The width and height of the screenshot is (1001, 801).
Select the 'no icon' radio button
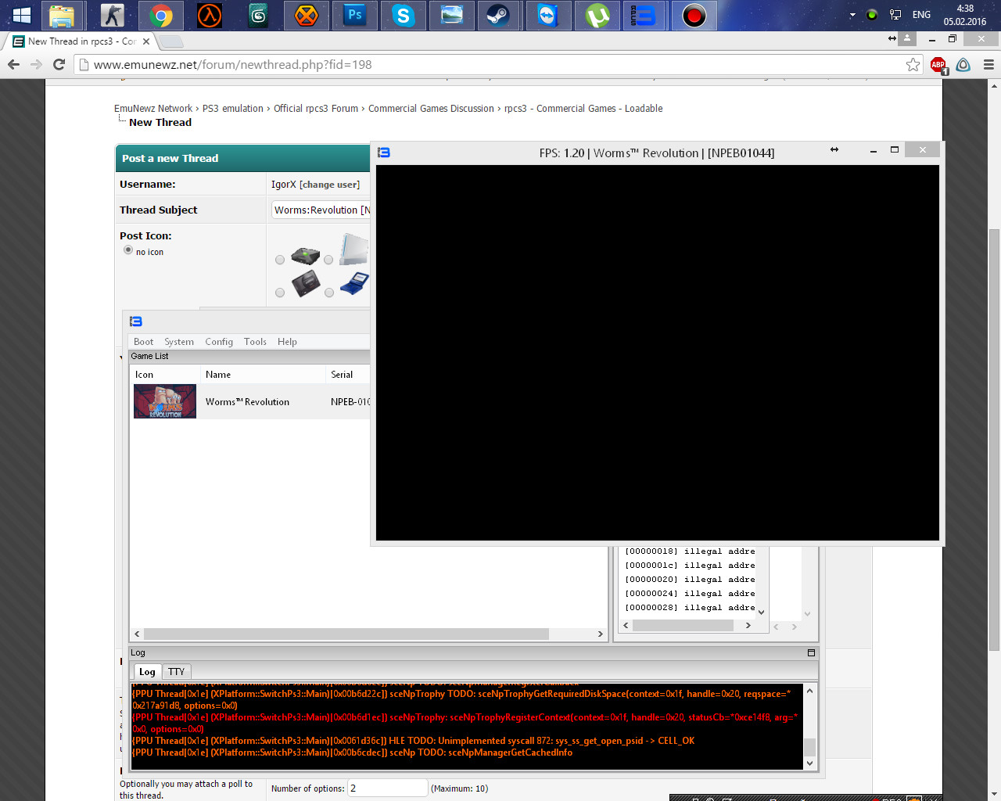(128, 250)
